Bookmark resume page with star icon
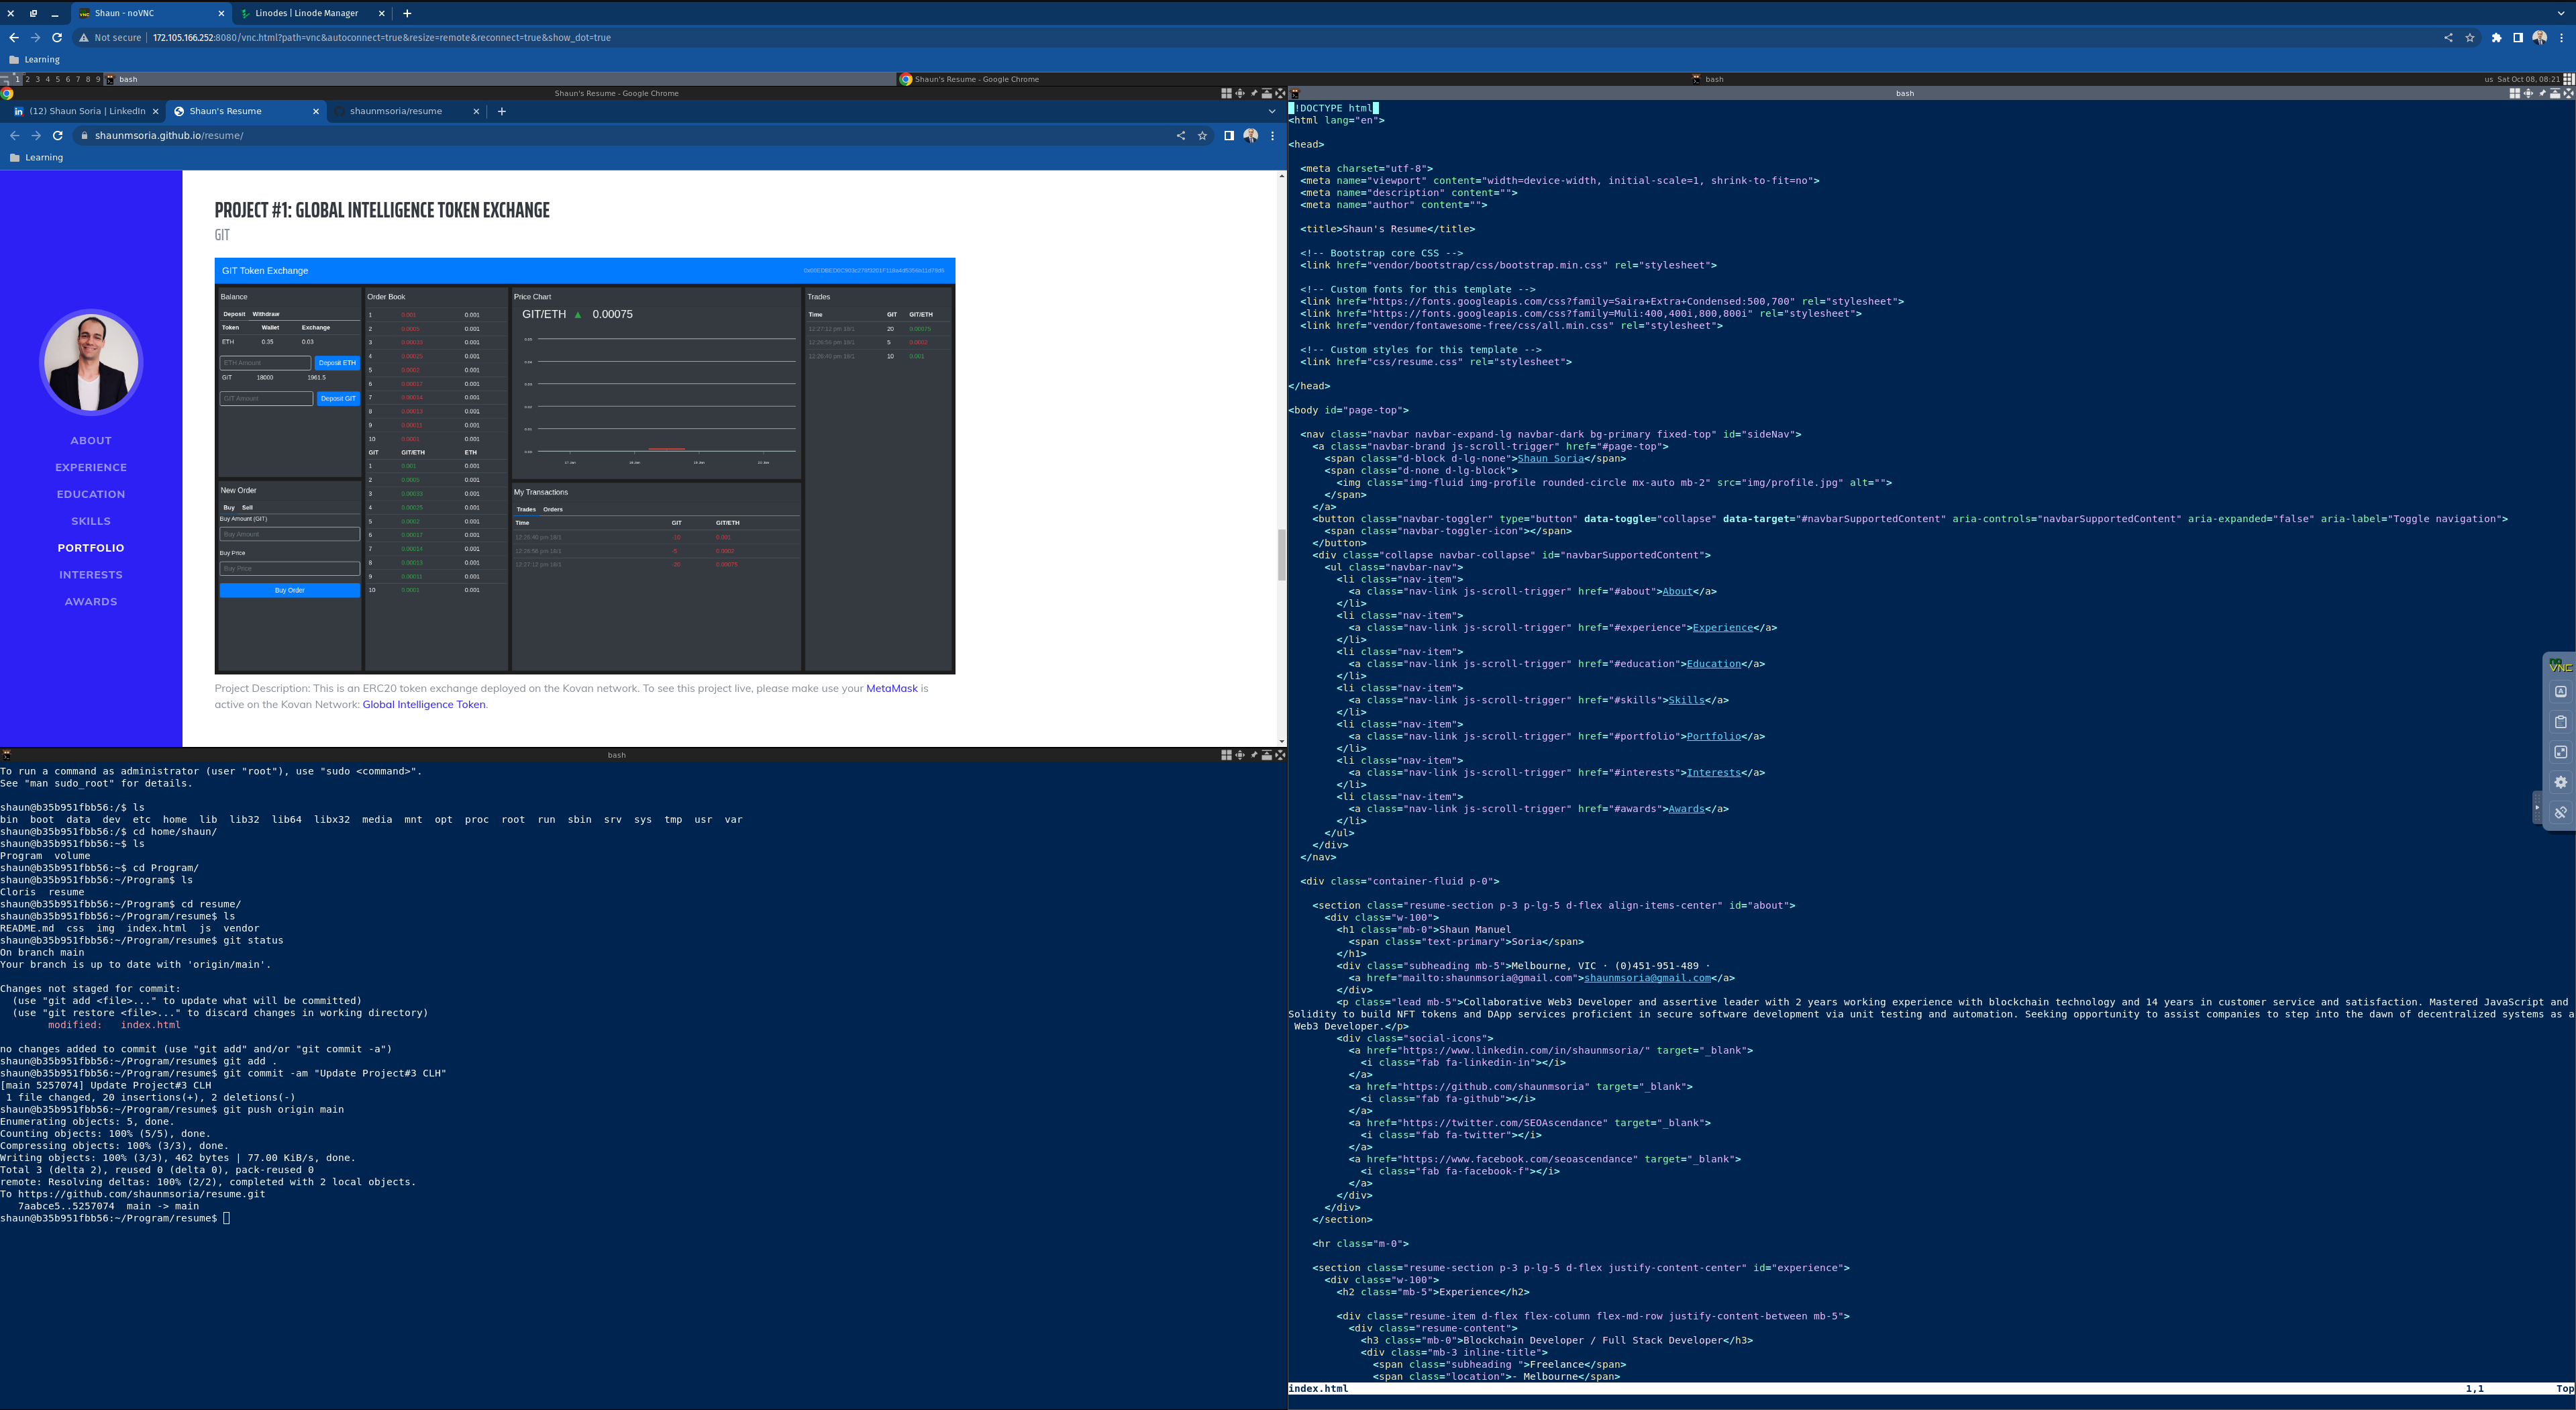2576x1410 pixels. coord(1202,136)
